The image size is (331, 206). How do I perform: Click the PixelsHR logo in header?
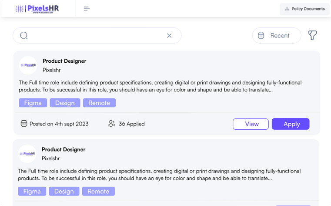tap(37, 9)
